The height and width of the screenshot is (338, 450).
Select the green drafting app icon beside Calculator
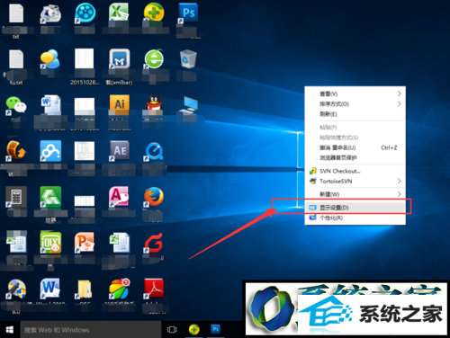pos(50,197)
